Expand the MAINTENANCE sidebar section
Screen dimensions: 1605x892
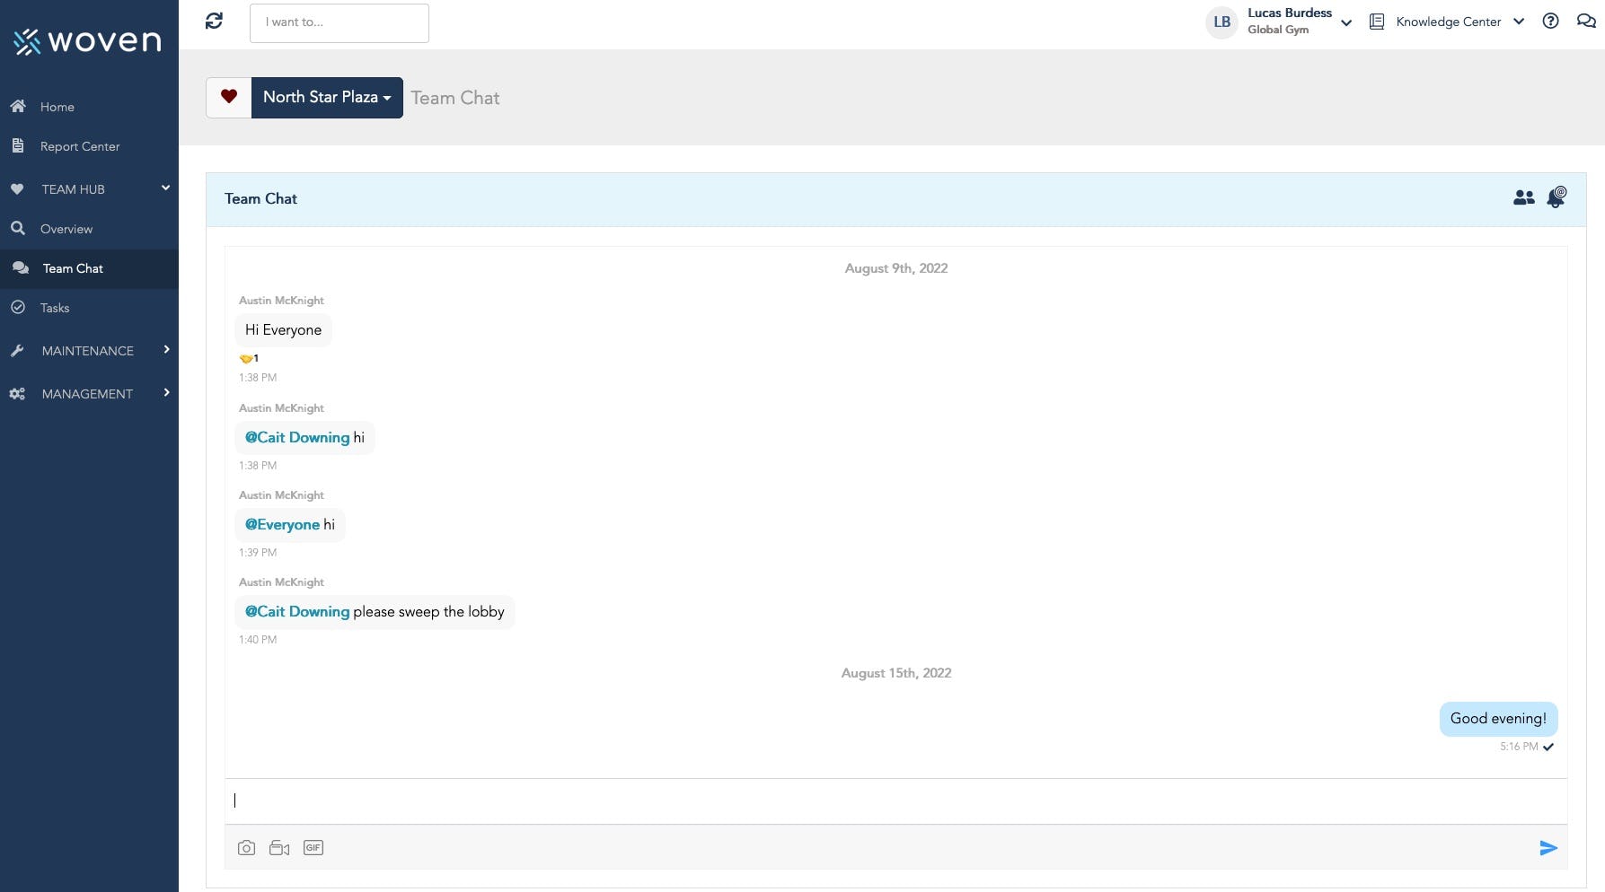tap(89, 350)
